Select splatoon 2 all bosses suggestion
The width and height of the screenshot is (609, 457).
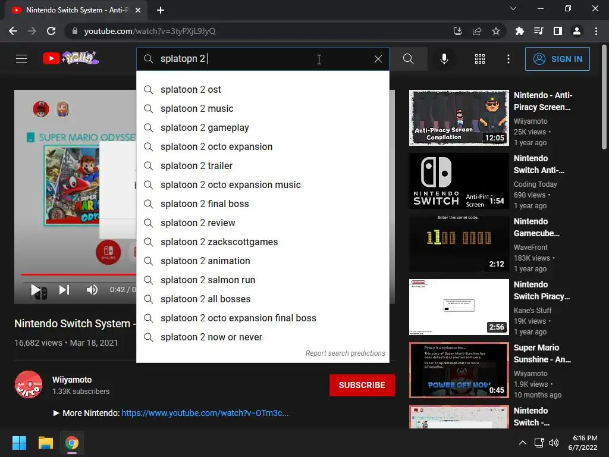(262, 299)
